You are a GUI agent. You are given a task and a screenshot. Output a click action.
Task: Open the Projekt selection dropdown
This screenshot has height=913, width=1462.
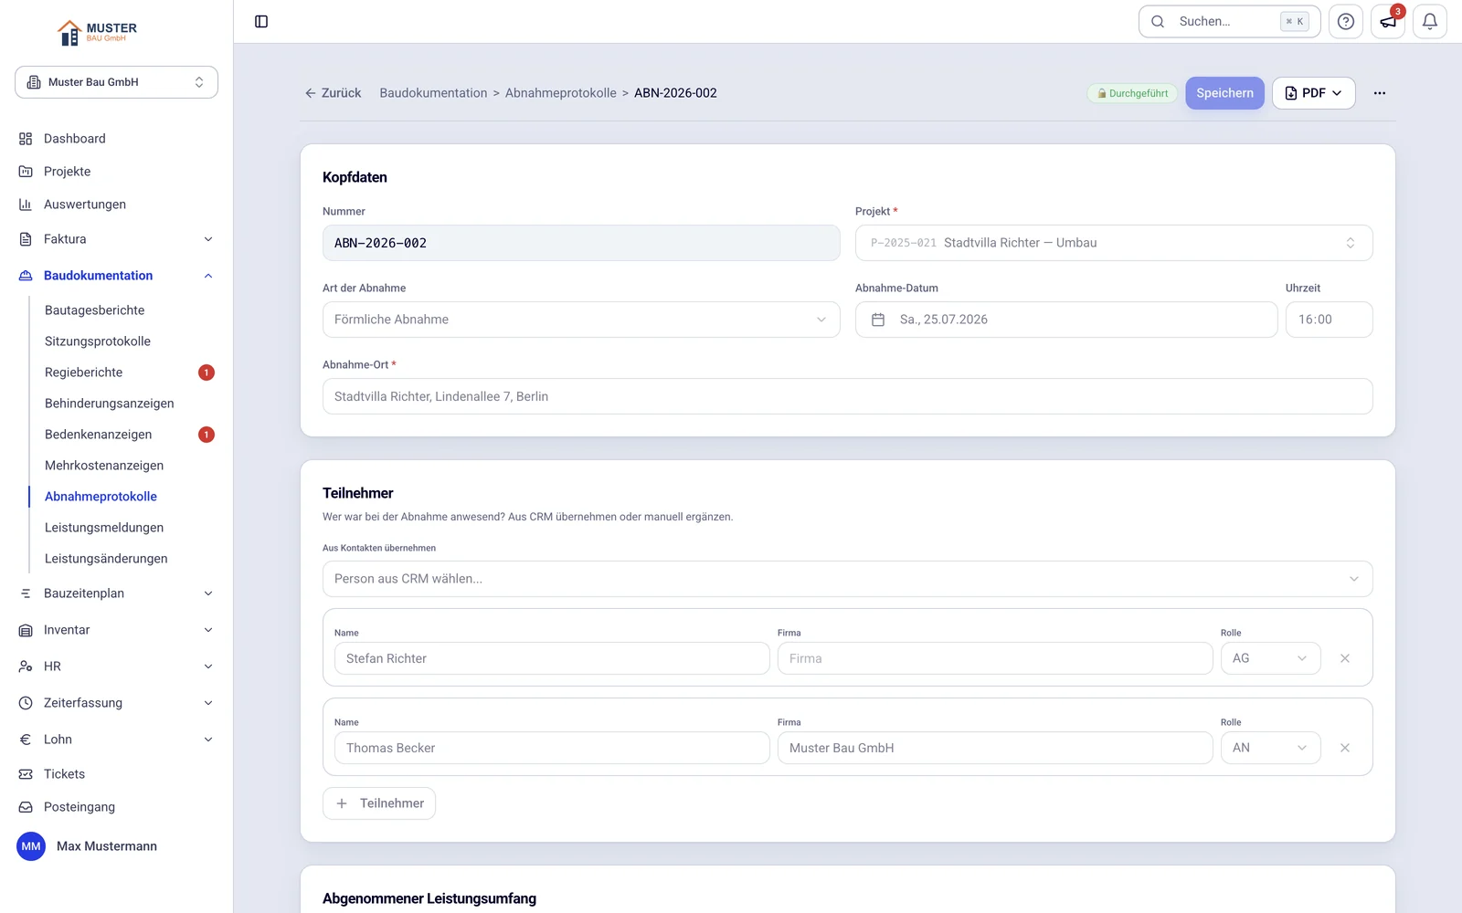tap(1114, 243)
